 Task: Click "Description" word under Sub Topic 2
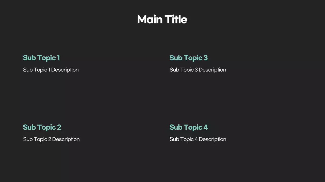click(x=66, y=139)
